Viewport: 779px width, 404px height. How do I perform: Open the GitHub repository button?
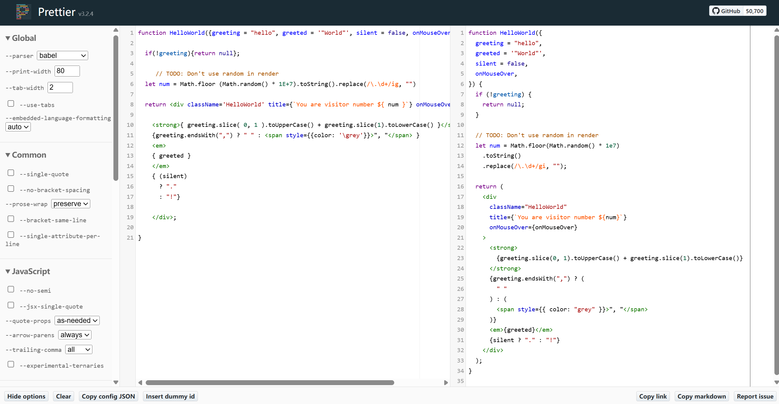click(726, 11)
